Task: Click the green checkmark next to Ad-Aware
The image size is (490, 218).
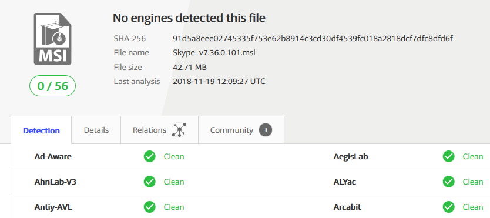Action: point(150,156)
